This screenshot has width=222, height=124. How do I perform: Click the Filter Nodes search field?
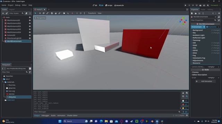coord(16,13)
